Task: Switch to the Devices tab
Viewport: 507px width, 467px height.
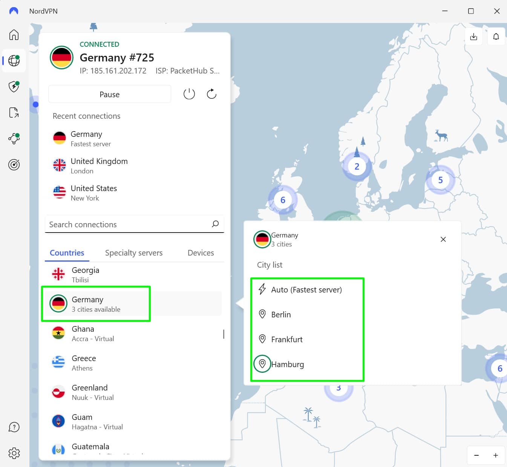Action: click(201, 253)
